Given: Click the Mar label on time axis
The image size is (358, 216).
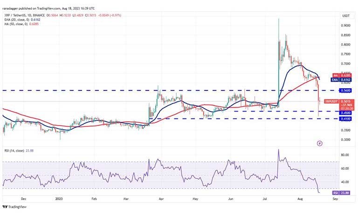Looking at the screenshot, I should pyautogui.click(x=126, y=199).
